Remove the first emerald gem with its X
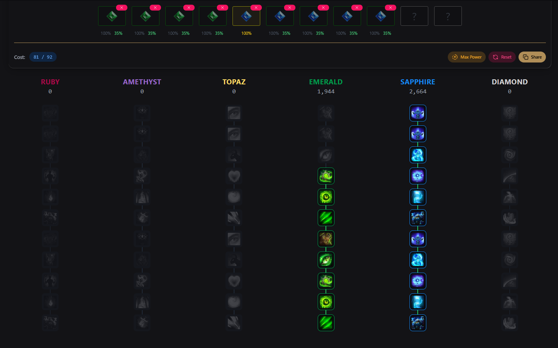 (x=122, y=7)
